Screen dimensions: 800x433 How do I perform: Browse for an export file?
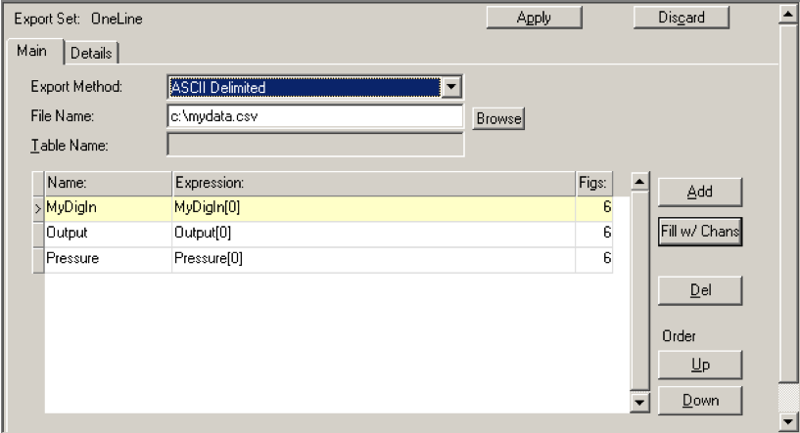click(498, 118)
